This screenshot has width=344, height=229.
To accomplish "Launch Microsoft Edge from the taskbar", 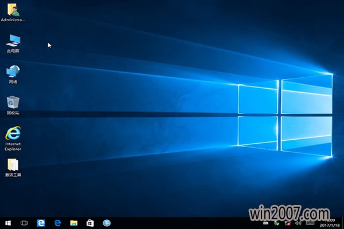I will (41, 223).
